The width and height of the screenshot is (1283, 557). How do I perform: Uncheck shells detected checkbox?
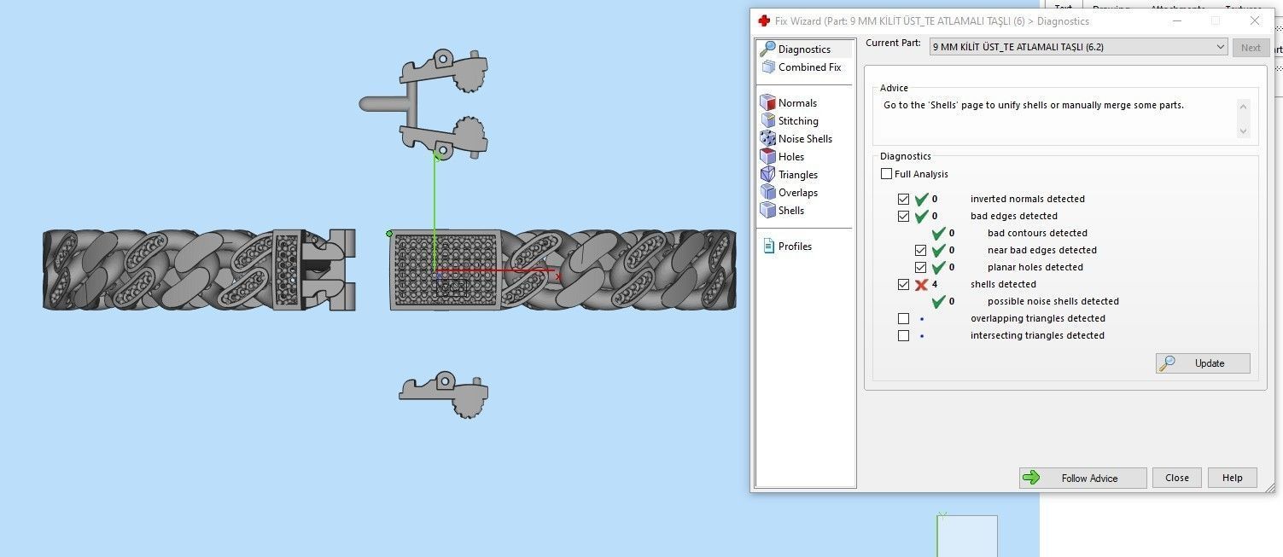(904, 285)
